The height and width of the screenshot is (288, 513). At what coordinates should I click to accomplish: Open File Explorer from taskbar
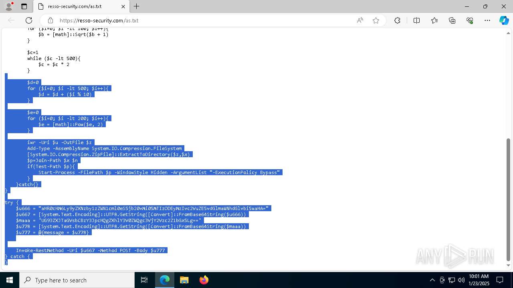point(184,280)
